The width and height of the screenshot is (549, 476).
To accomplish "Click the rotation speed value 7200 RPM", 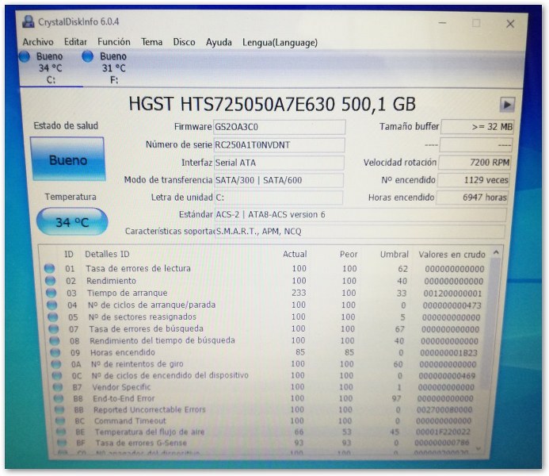I will point(475,163).
